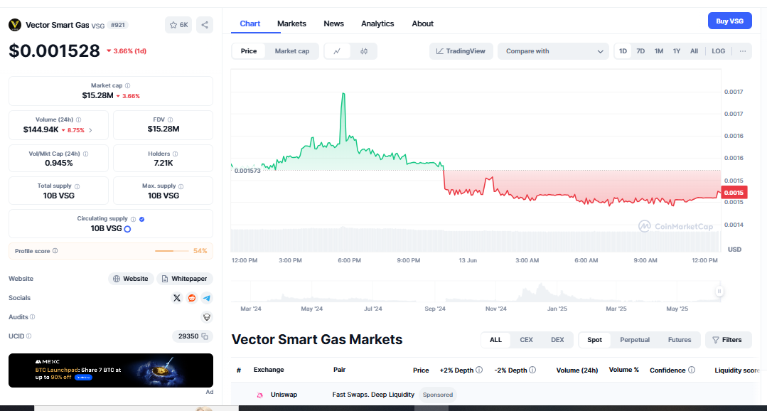Open UCID info icon

pos(29,336)
